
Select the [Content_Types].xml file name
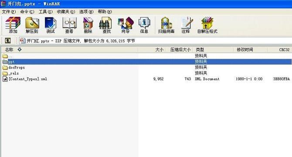click(28, 79)
